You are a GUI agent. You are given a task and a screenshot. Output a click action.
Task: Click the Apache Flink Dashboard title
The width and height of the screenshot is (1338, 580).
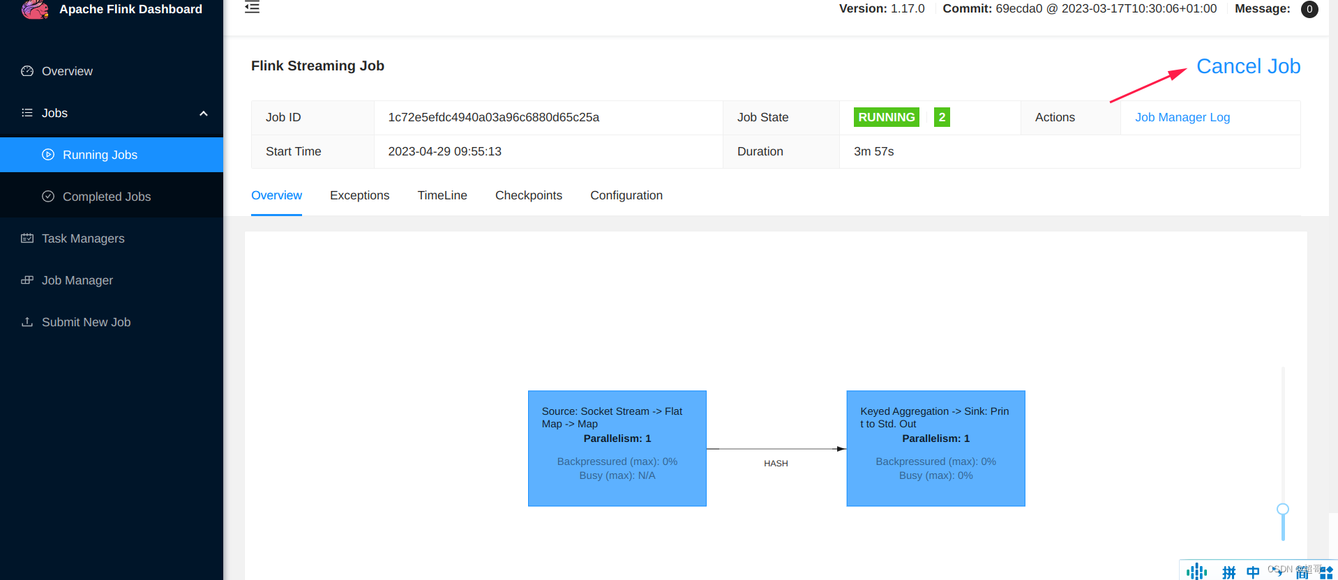[x=130, y=9]
